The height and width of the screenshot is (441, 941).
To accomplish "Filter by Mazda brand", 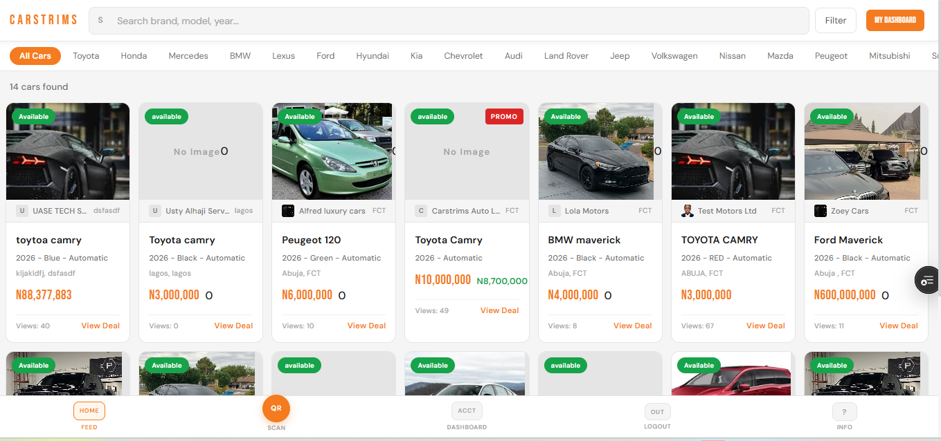I will (780, 56).
